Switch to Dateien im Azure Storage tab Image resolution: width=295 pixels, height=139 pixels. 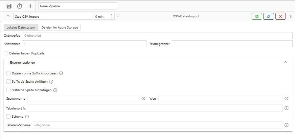coord(59,28)
